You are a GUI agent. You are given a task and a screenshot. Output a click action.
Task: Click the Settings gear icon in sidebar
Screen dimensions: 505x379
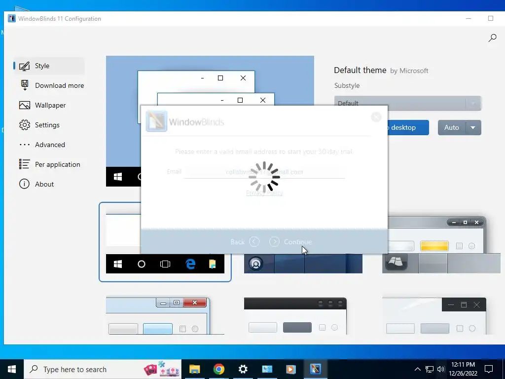pyautogui.click(x=25, y=125)
